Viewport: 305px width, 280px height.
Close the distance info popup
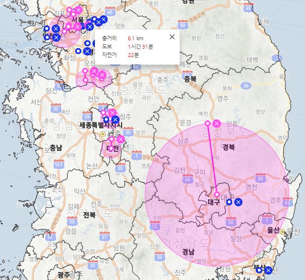point(172,37)
